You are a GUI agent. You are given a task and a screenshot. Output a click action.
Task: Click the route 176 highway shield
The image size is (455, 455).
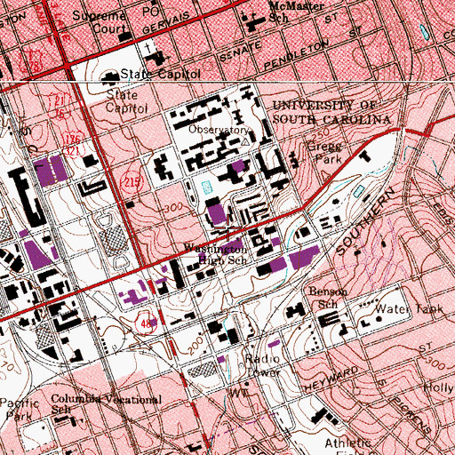coord(73,139)
